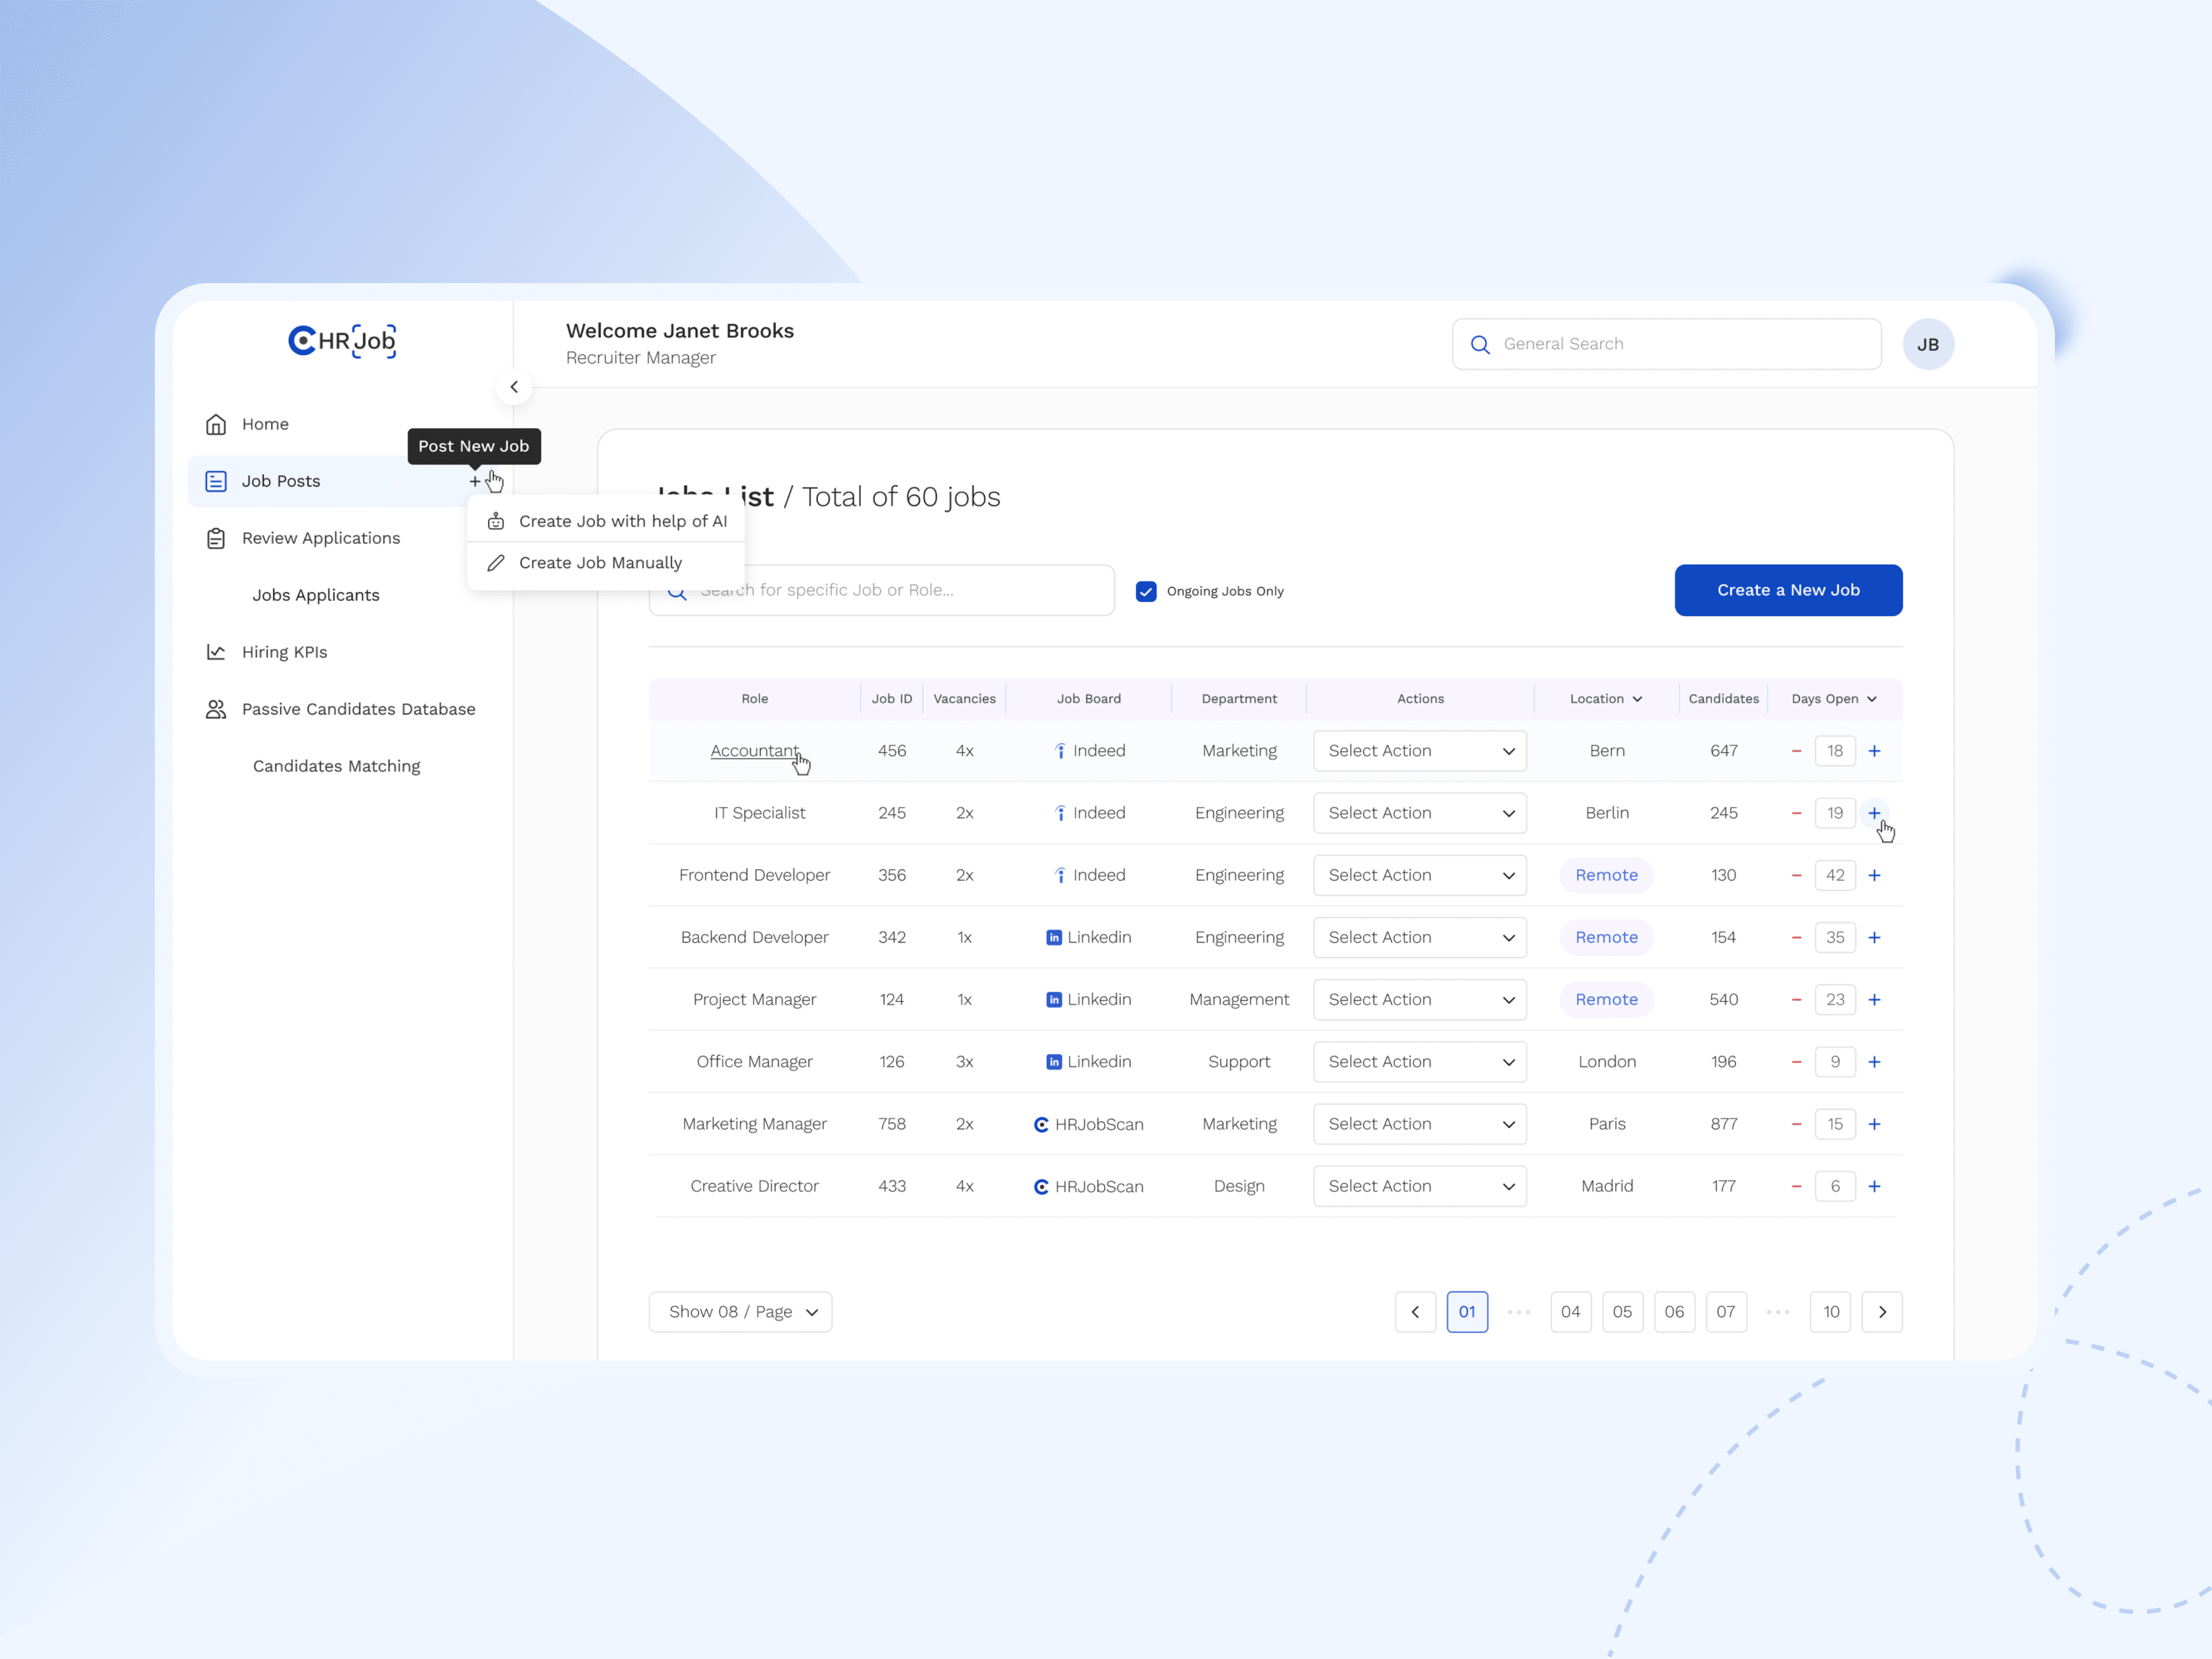
Task: Click the General Search input field
Action: tap(1680, 344)
